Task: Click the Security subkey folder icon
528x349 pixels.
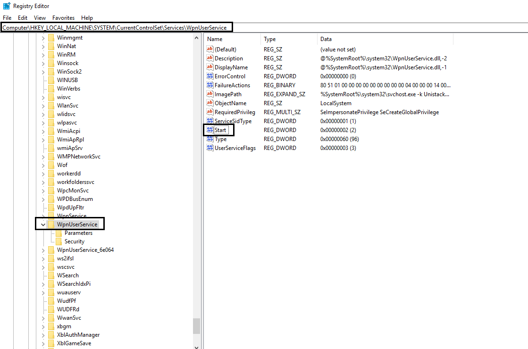Action: click(x=59, y=241)
